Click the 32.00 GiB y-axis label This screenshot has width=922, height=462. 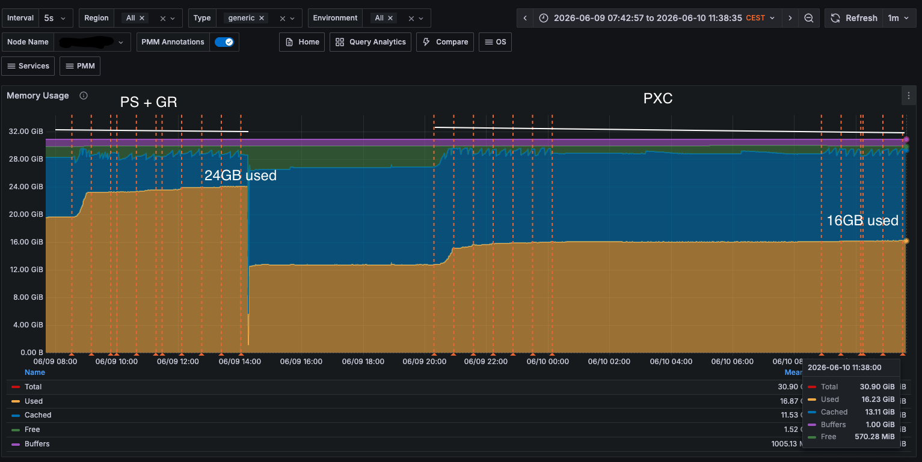pos(25,132)
